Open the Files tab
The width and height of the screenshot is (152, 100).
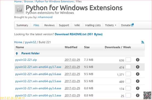point(36,25)
